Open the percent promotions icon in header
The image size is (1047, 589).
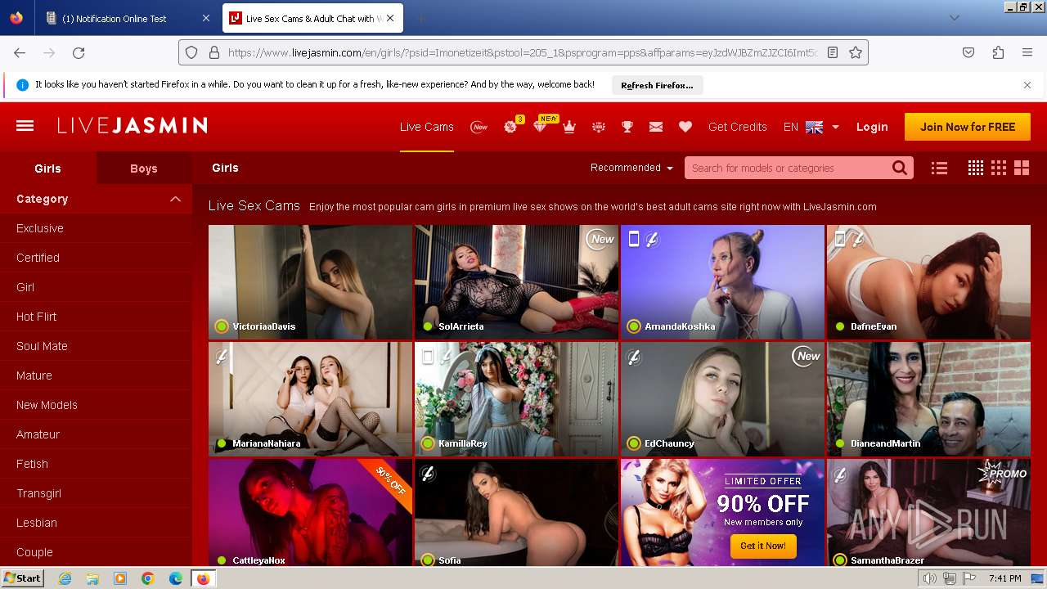pyautogui.click(x=510, y=127)
